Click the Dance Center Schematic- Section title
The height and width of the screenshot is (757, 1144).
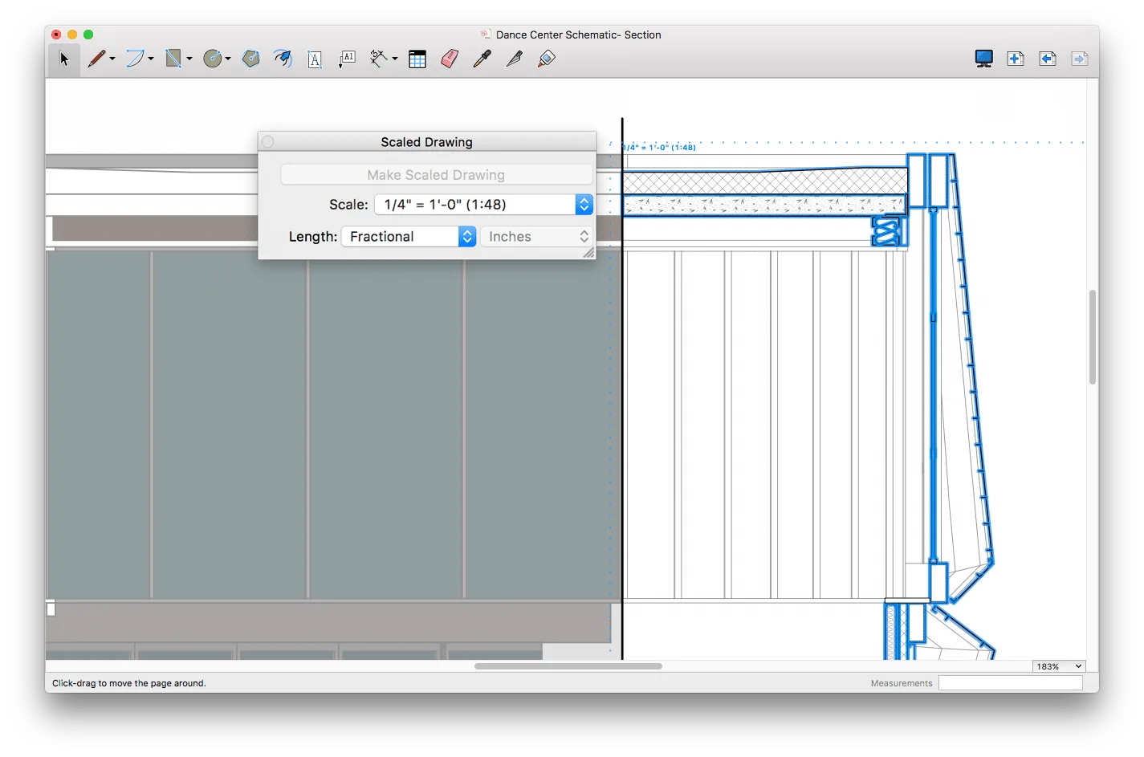(x=579, y=35)
